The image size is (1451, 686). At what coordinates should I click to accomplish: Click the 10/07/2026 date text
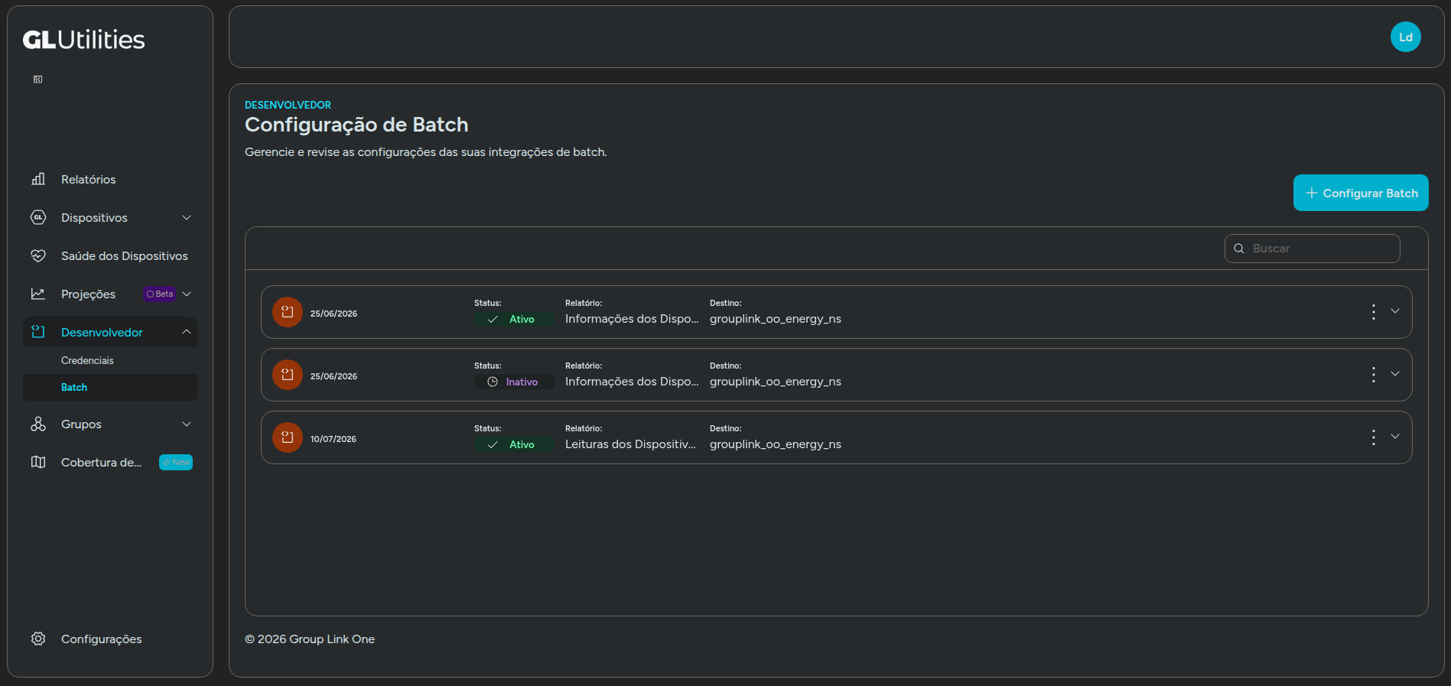click(x=333, y=439)
